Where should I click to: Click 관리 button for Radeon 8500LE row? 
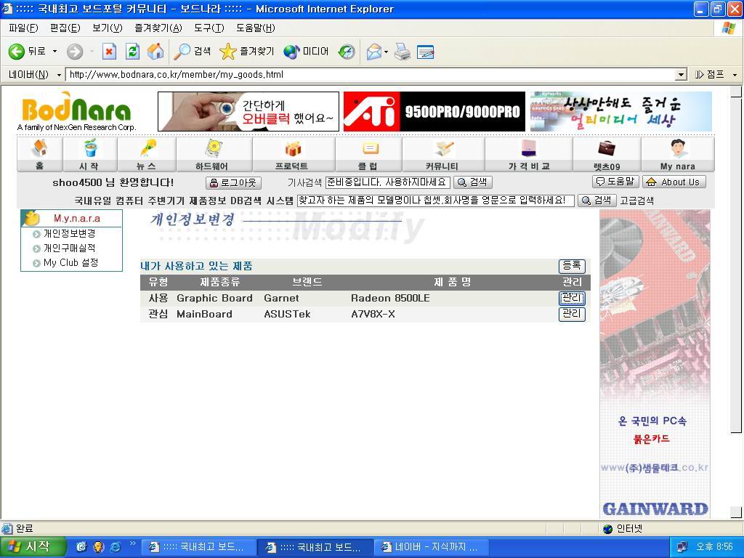coord(572,298)
